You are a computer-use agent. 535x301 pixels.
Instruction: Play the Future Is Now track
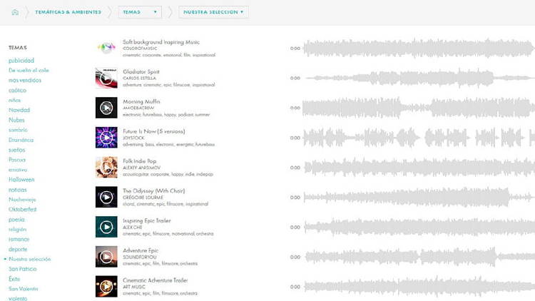(106, 138)
